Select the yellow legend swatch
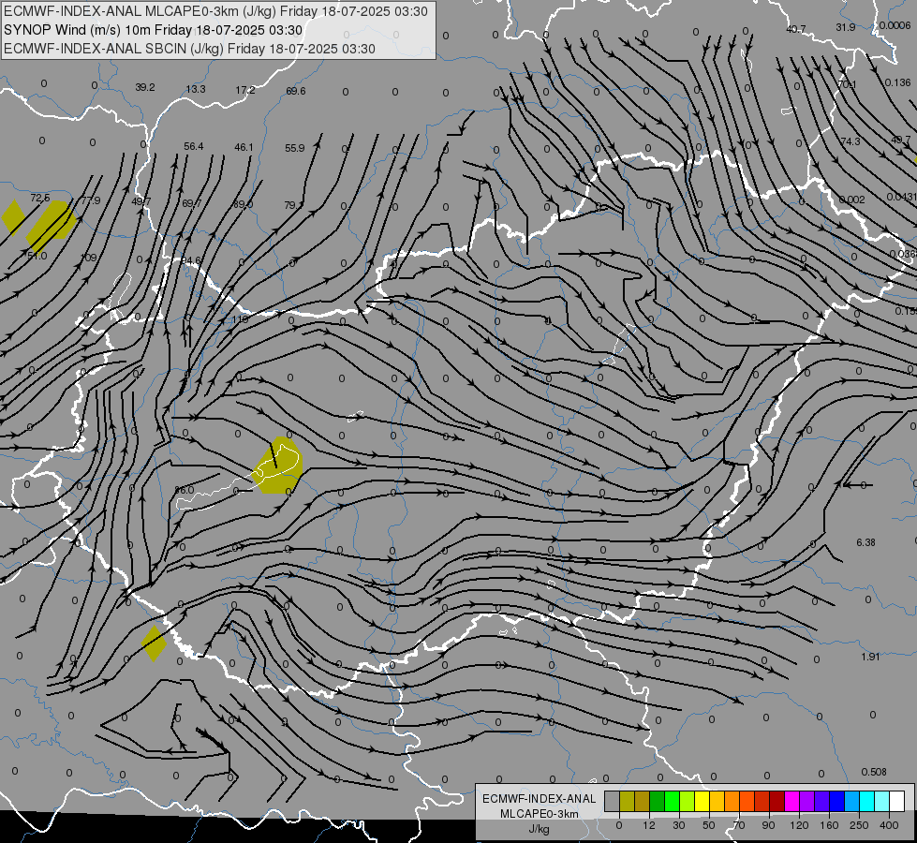917x843 pixels. (x=702, y=801)
